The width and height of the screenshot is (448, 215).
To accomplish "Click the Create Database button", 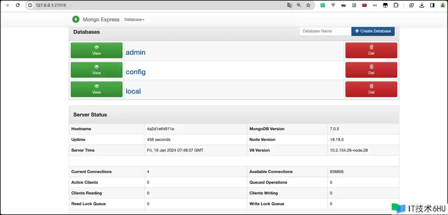I will (373, 31).
